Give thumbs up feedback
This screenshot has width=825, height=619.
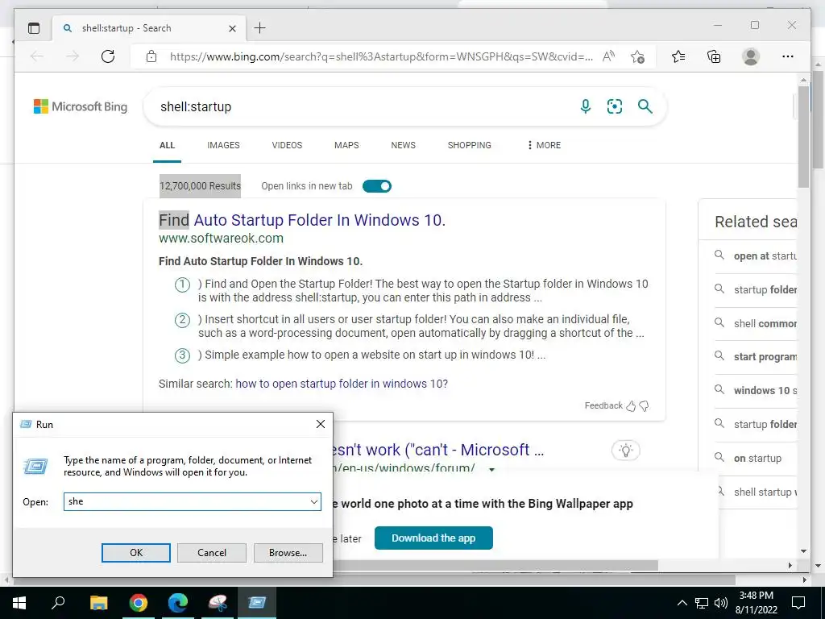pyautogui.click(x=631, y=406)
